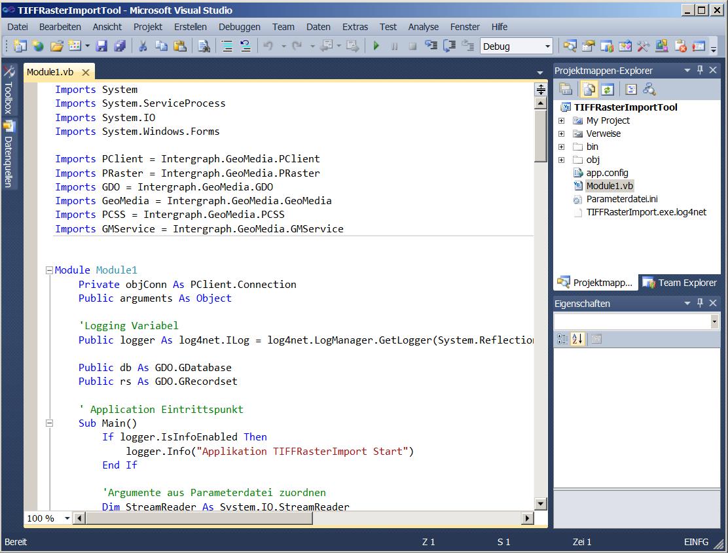Click the Cut scissors icon
The image size is (728, 553).
click(143, 46)
